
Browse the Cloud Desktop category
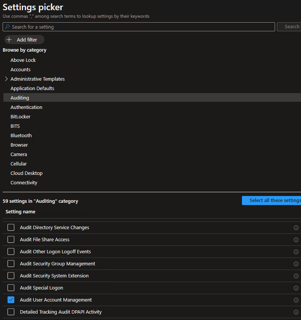[26, 173]
